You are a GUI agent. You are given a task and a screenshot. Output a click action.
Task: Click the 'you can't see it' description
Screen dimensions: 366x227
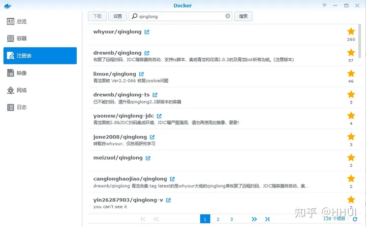click(110, 207)
